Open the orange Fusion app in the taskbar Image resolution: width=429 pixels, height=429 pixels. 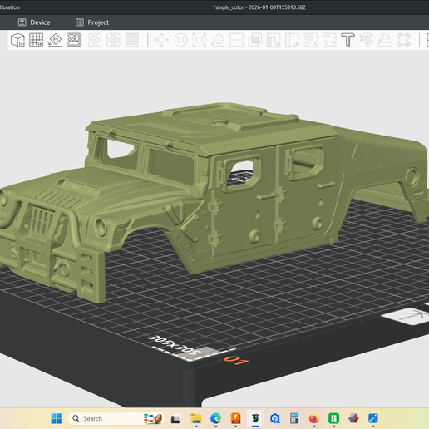click(236, 418)
